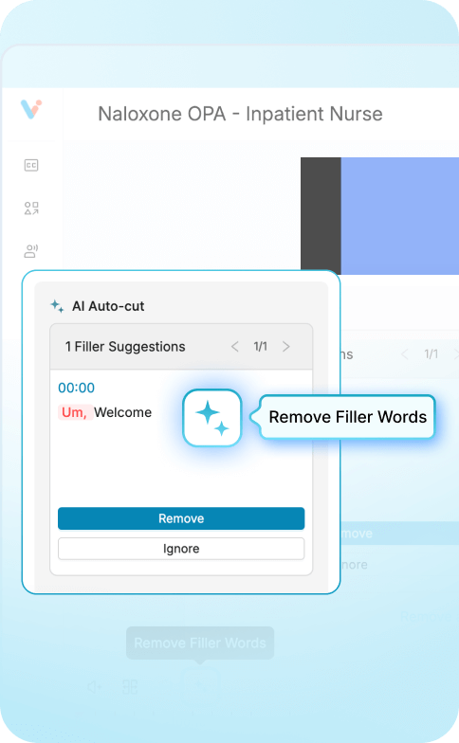
Task: Click the AI Auto-cut sparkle icon
Action: click(x=57, y=306)
